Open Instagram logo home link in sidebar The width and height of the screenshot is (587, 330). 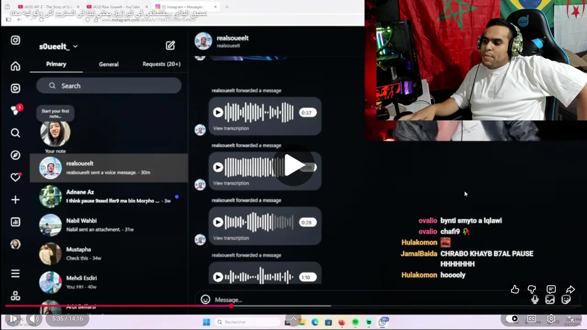click(x=15, y=40)
